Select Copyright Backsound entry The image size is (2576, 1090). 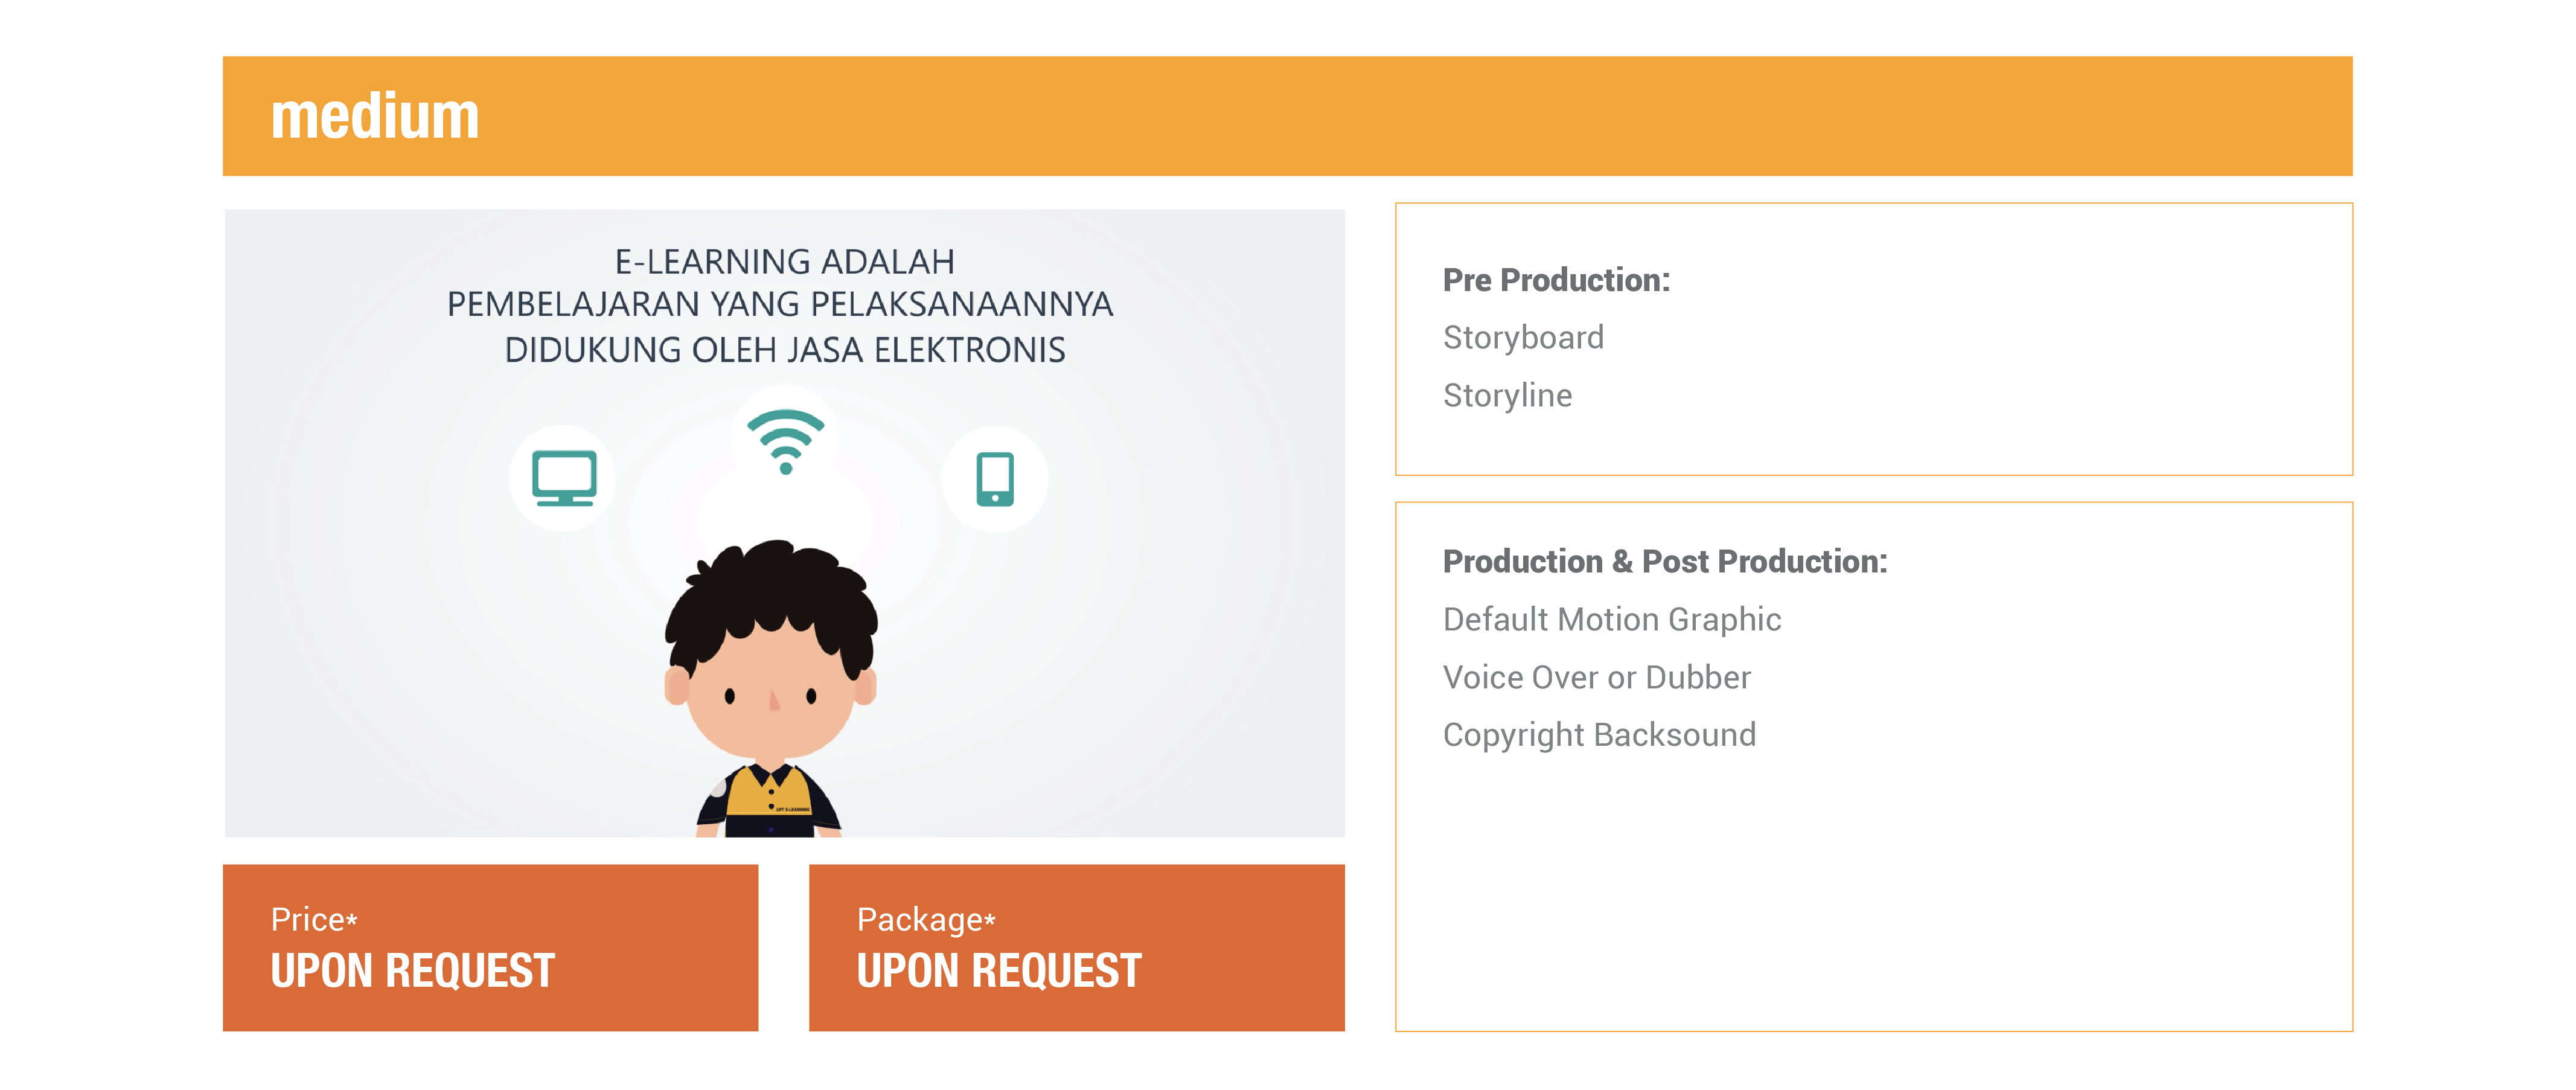[x=1599, y=735]
